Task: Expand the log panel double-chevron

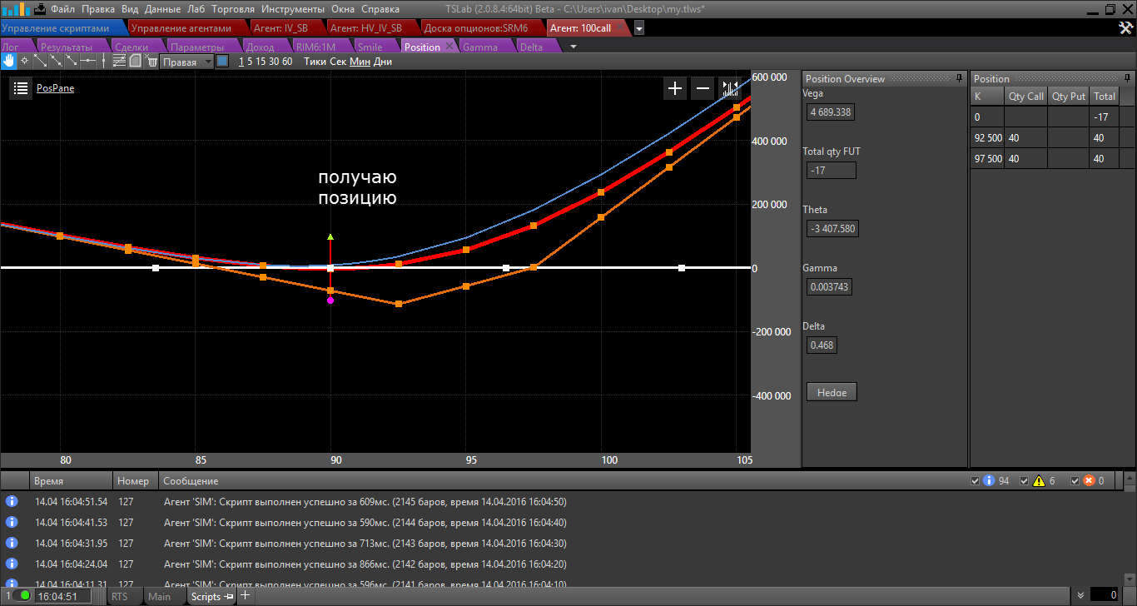Action: [1080, 595]
